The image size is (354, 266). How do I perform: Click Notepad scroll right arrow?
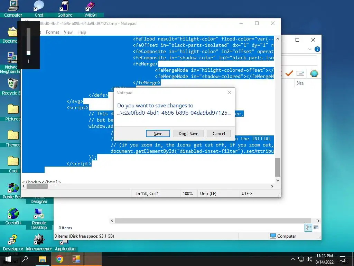pos(272,186)
